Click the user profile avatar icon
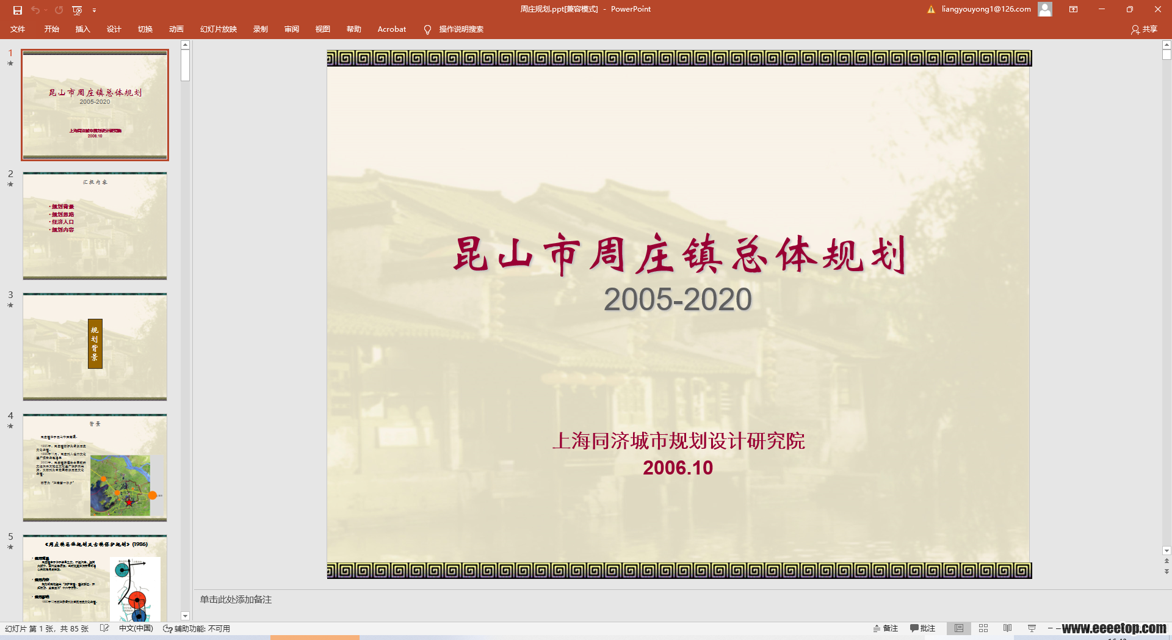The image size is (1172, 640). click(1045, 9)
